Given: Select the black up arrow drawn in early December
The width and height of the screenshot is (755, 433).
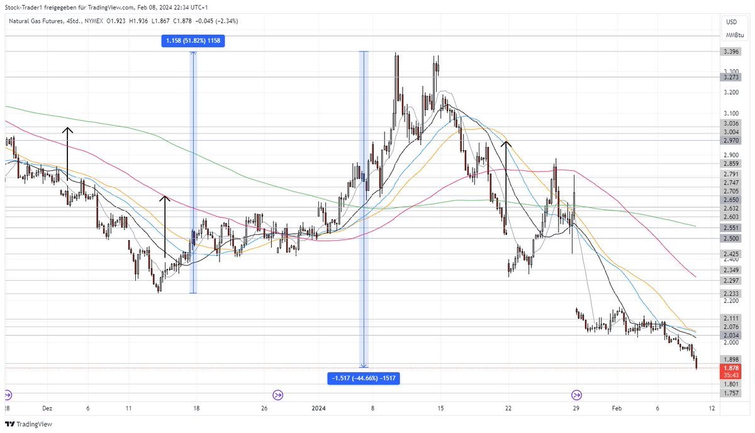Looking at the screenshot, I should point(67,154).
